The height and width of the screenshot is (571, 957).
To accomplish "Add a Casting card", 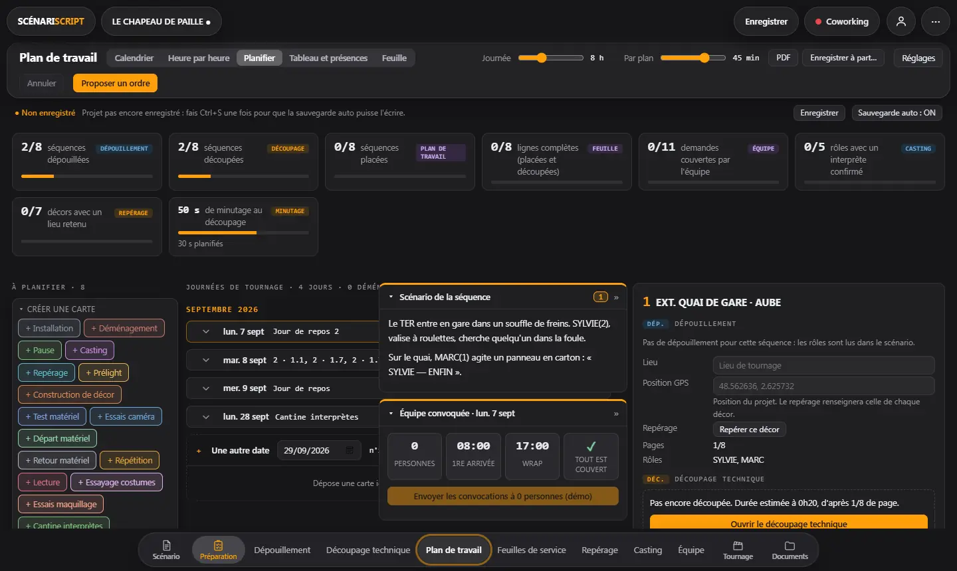I will click(x=90, y=351).
